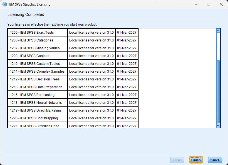Image resolution: width=228 pixels, height=165 pixels.
Task: Click the expiry date in the Exact Tests row
Action: click(127, 33)
